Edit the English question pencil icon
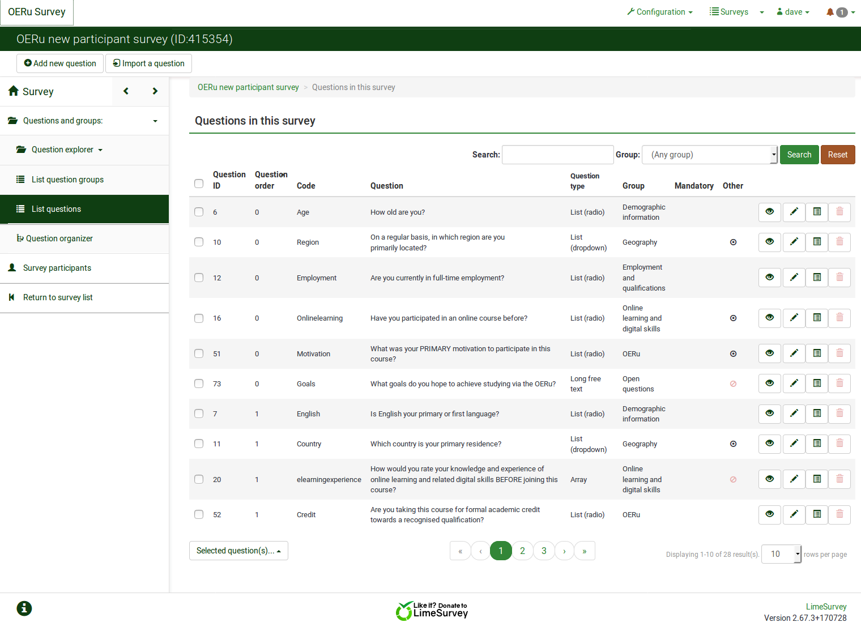 click(794, 414)
